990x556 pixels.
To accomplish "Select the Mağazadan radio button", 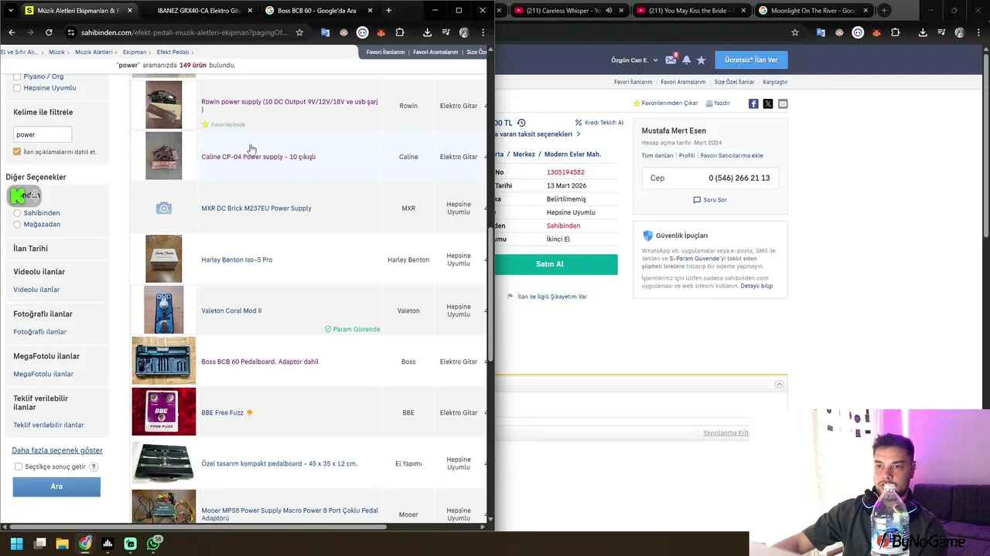I will 17,224.
